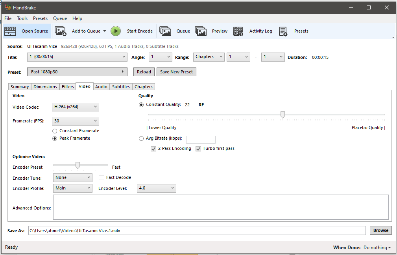Open the start chapter dropdown
397x255 pixels.
coord(238,57)
